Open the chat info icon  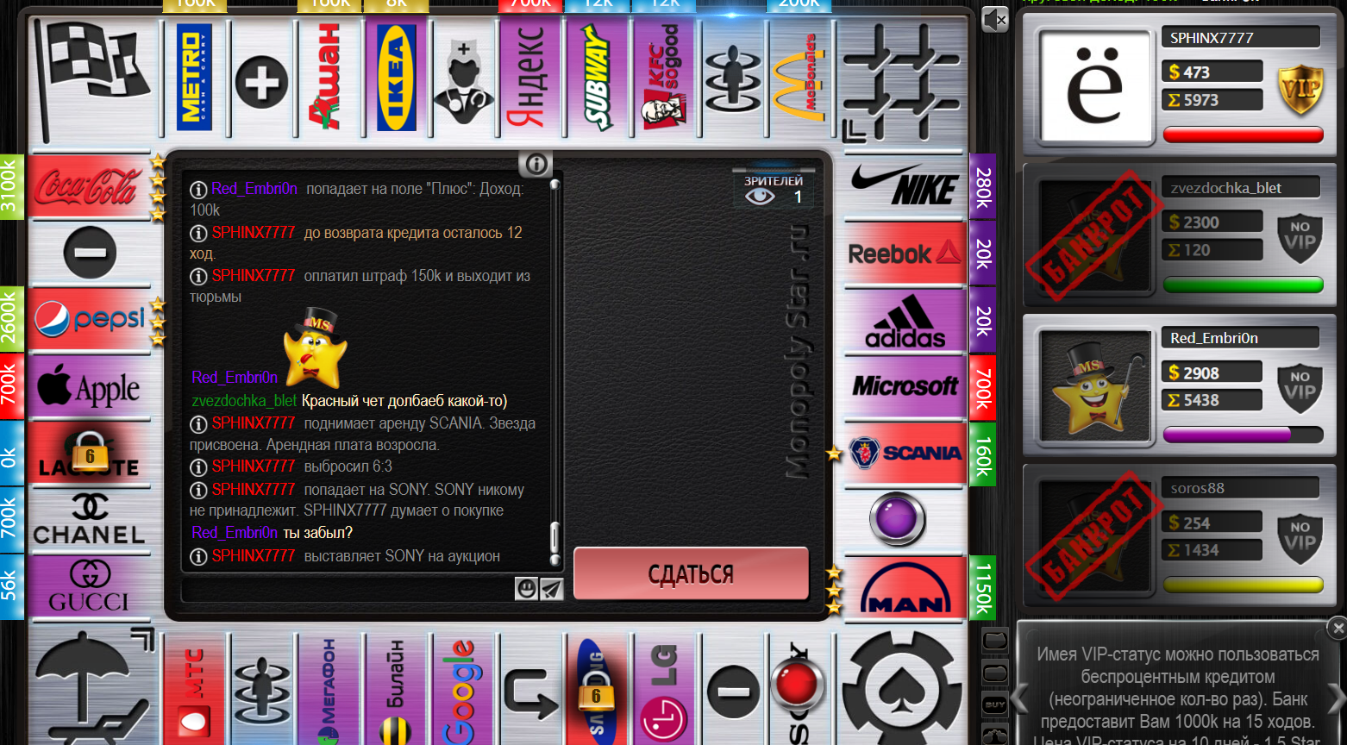tap(536, 164)
